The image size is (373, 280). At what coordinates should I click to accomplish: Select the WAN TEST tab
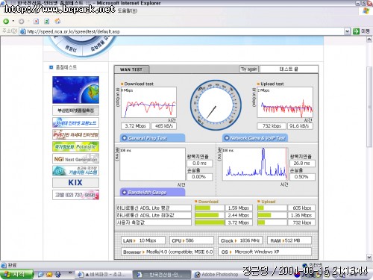(x=131, y=69)
